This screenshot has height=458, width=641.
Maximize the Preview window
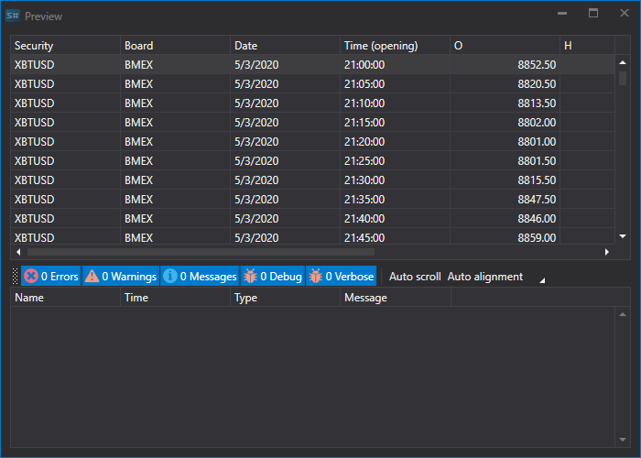tap(593, 13)
